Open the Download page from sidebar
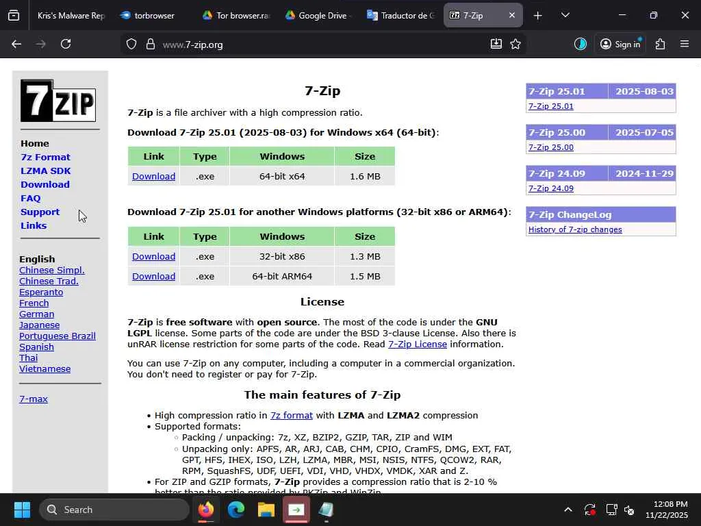The width and height of the screenshot is (701, 526). click(x=44, y=184)
